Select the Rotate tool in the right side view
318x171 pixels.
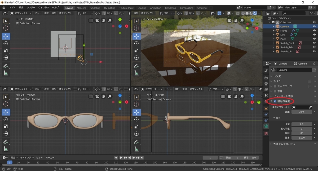click(136, 119)
